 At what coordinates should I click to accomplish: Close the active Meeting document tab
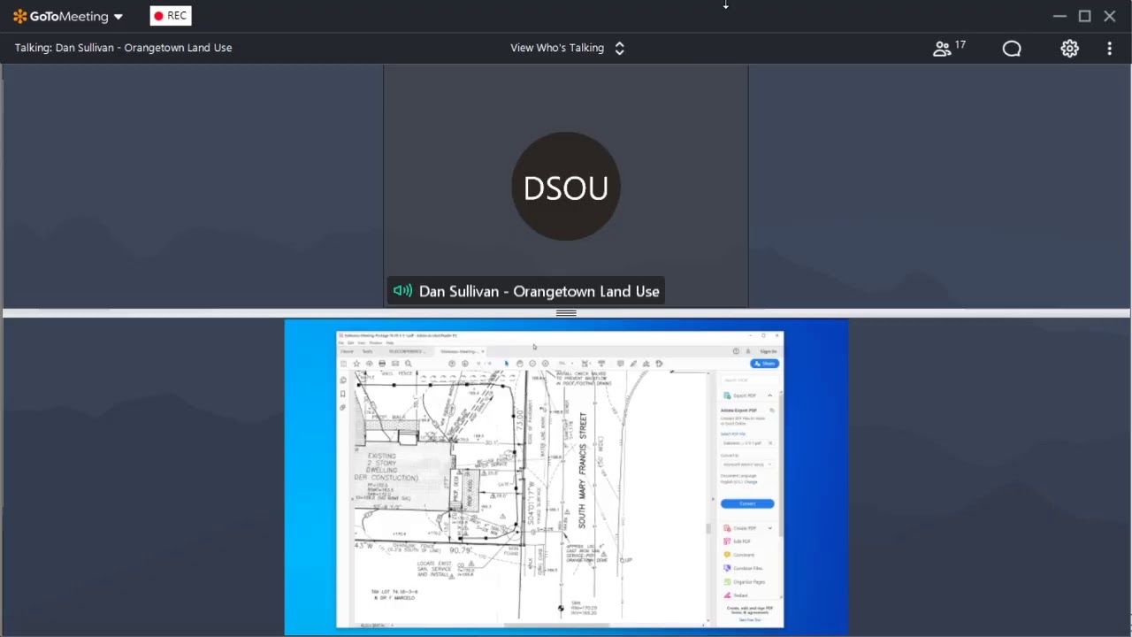point(482,351)
